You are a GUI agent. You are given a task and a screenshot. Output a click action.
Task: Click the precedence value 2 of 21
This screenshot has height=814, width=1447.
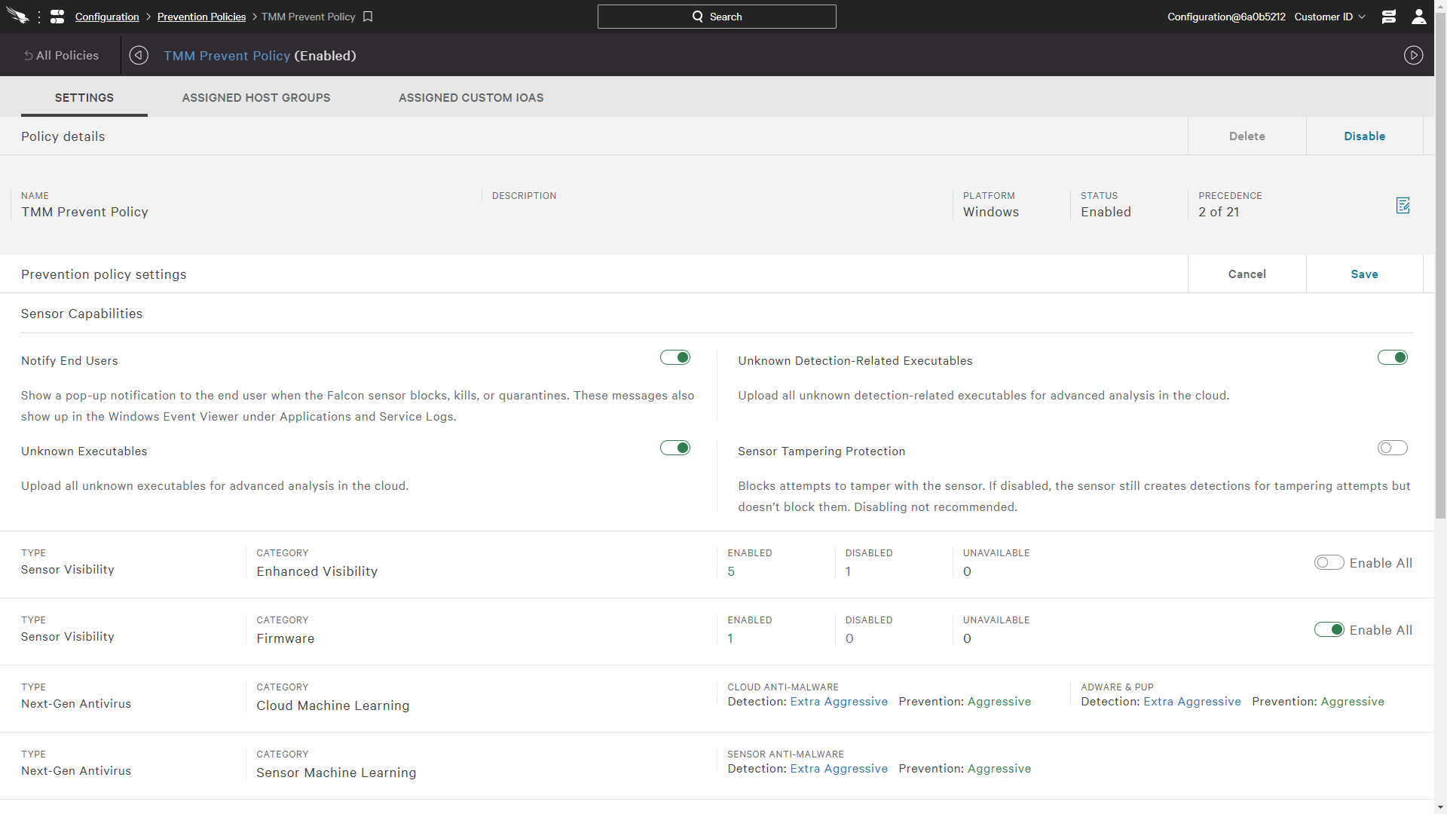(1219, 212)
